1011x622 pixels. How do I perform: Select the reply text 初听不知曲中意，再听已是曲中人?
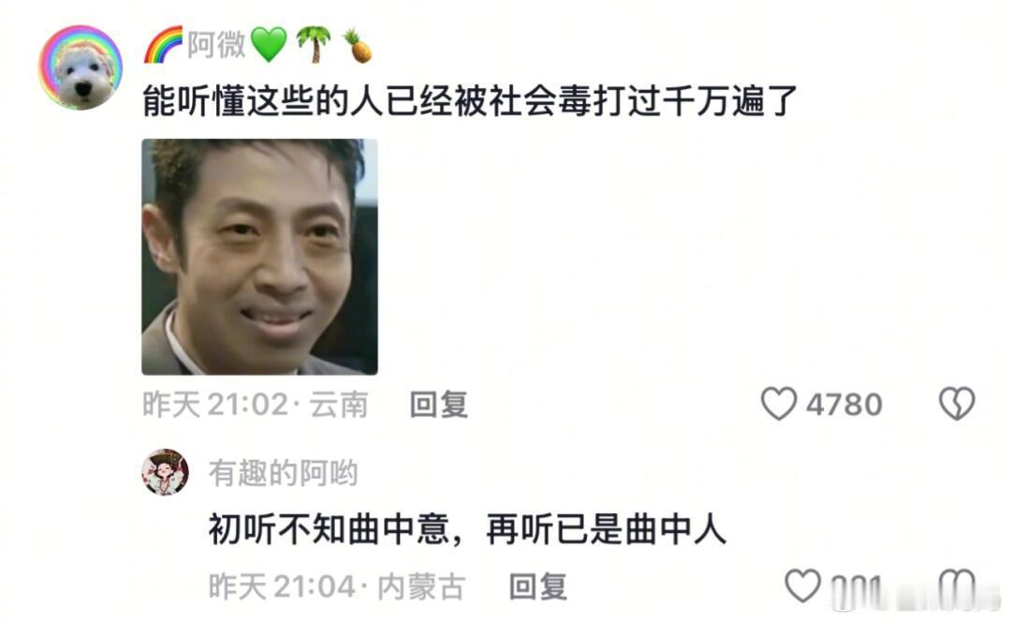coord(467,530)
